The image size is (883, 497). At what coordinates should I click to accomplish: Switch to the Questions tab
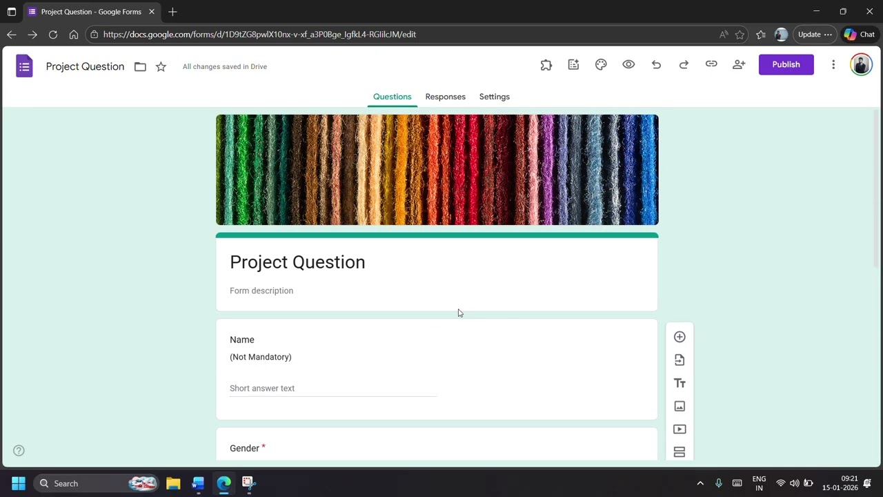pos(392,97)
